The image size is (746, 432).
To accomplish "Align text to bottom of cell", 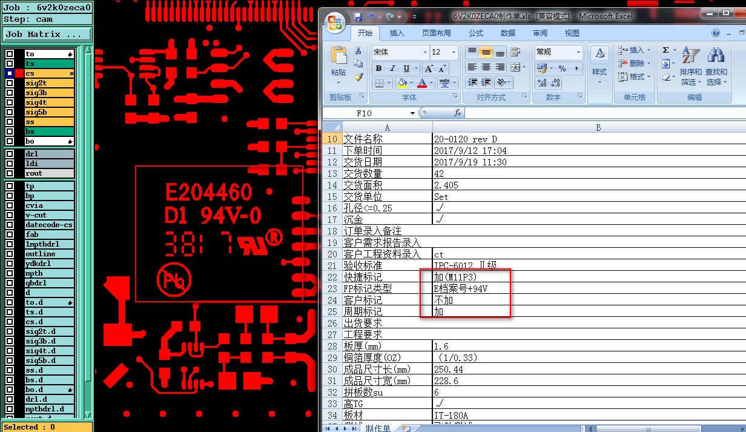I will coord(500,52).
